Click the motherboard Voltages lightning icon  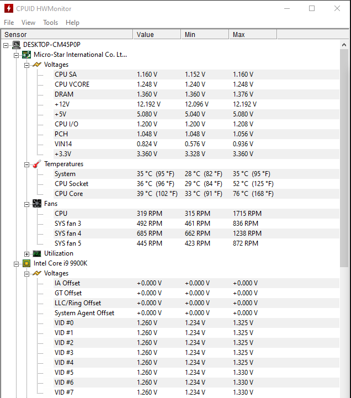[x=37, y=65]
